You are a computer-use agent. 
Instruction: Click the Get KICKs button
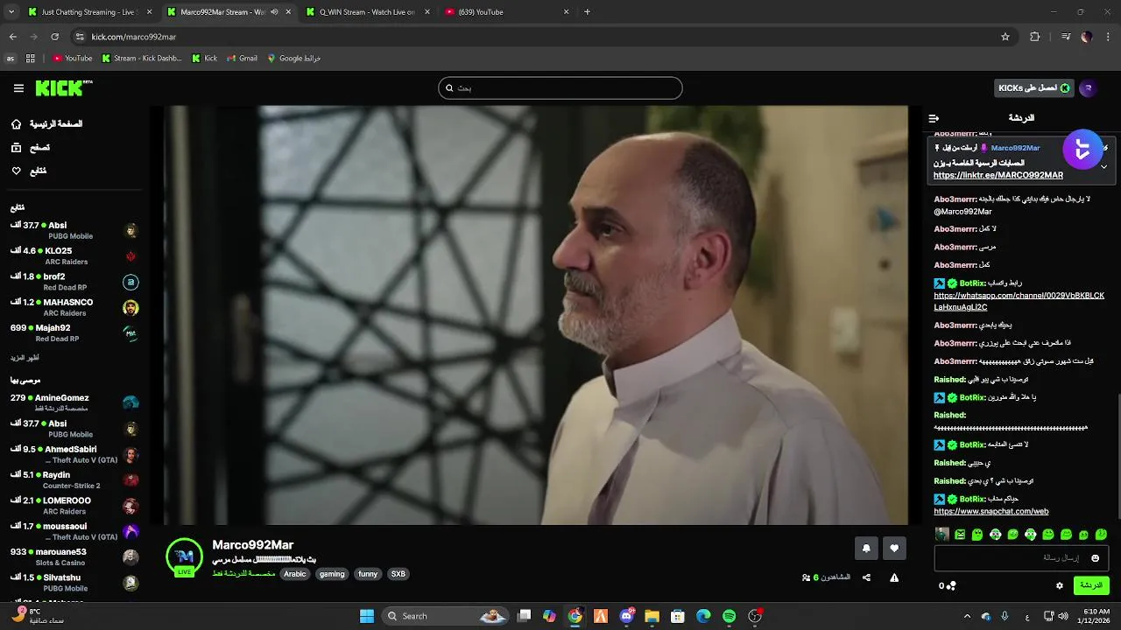(1034, 88)
